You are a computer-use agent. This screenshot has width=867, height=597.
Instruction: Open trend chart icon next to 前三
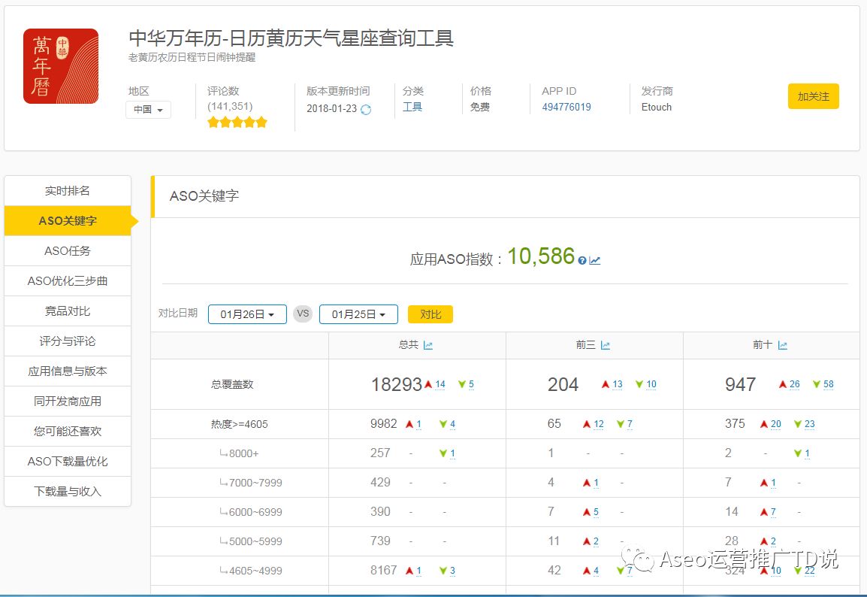pos(606,345)
